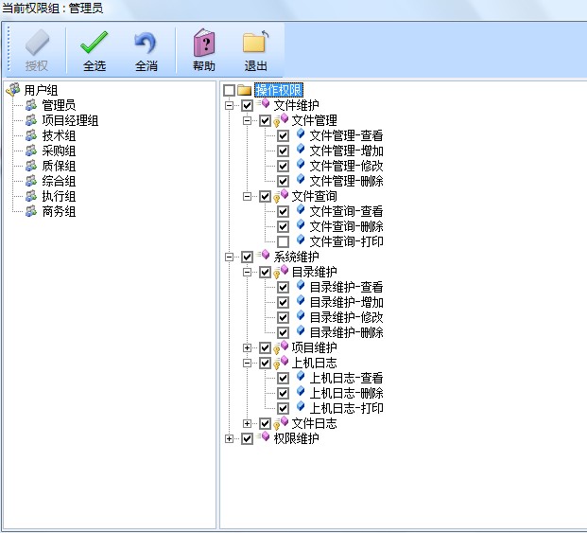Select the 技术组 user group icon
587x533 pixels.
[31, 135]
